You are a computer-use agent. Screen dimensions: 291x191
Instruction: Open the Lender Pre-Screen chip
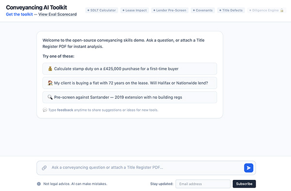(x=170, y=10)
